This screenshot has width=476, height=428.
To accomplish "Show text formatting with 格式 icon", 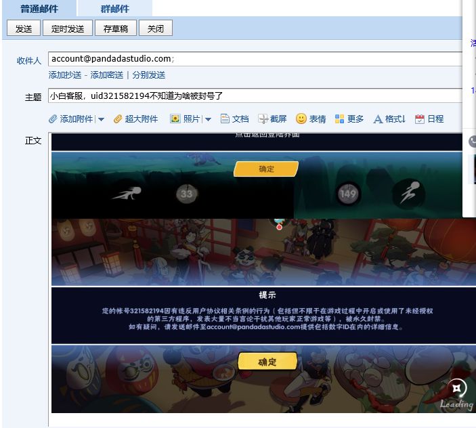I will point(378,119).
